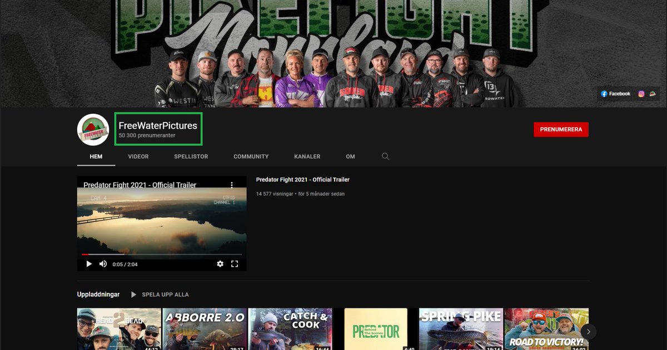Seek on the trailer progress bar
667x350 pixels.
(x=162, y=255)
